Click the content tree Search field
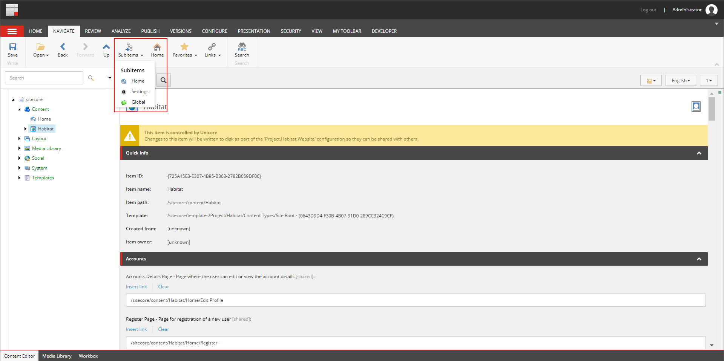The width and height of the screenshot is (724, 361). (44, 78)
